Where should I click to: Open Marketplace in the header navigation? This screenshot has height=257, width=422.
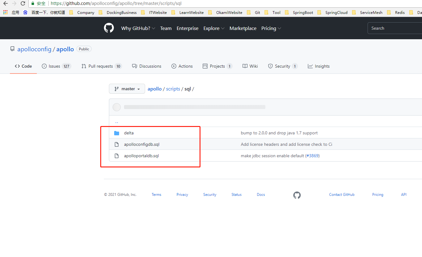click(243, 28)
